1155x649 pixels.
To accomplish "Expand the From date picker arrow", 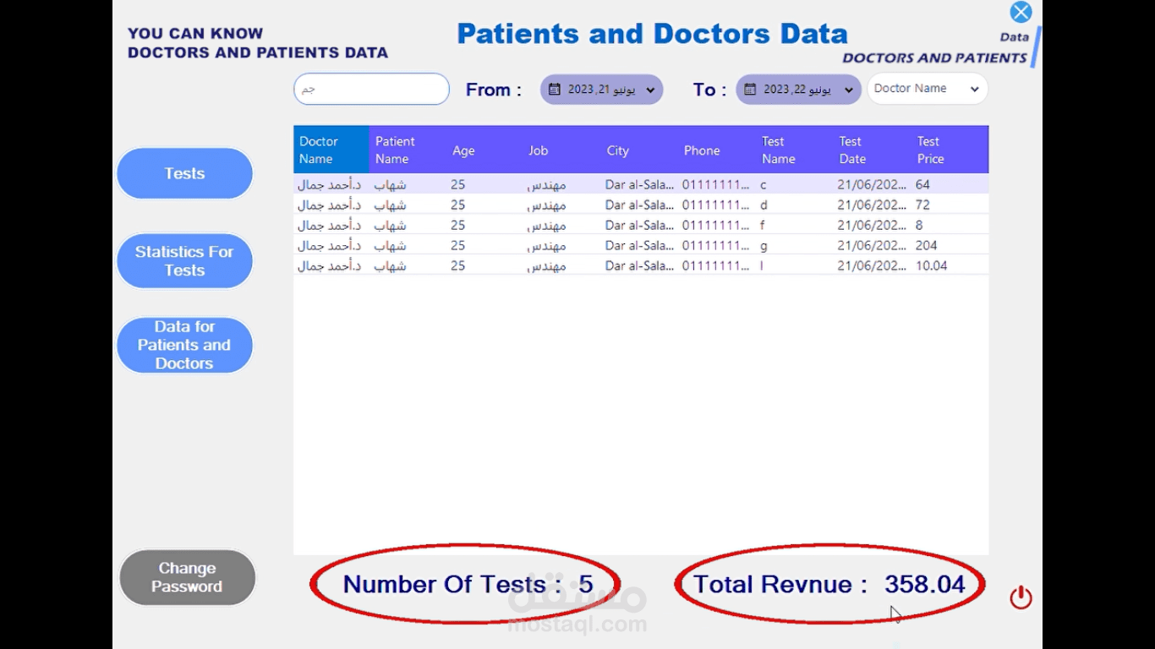I will (x=650, y=90).
